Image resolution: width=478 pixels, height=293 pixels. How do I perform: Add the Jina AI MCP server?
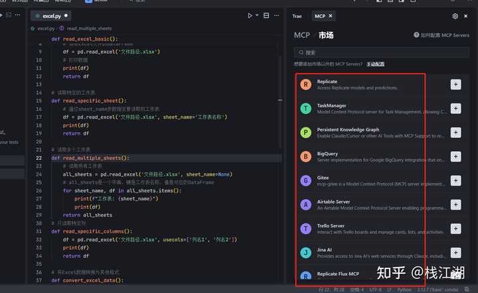455,253
